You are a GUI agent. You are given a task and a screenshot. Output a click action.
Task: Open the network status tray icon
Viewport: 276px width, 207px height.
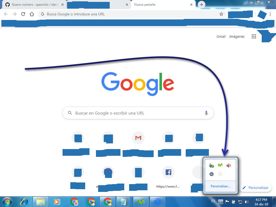(240, 202)
